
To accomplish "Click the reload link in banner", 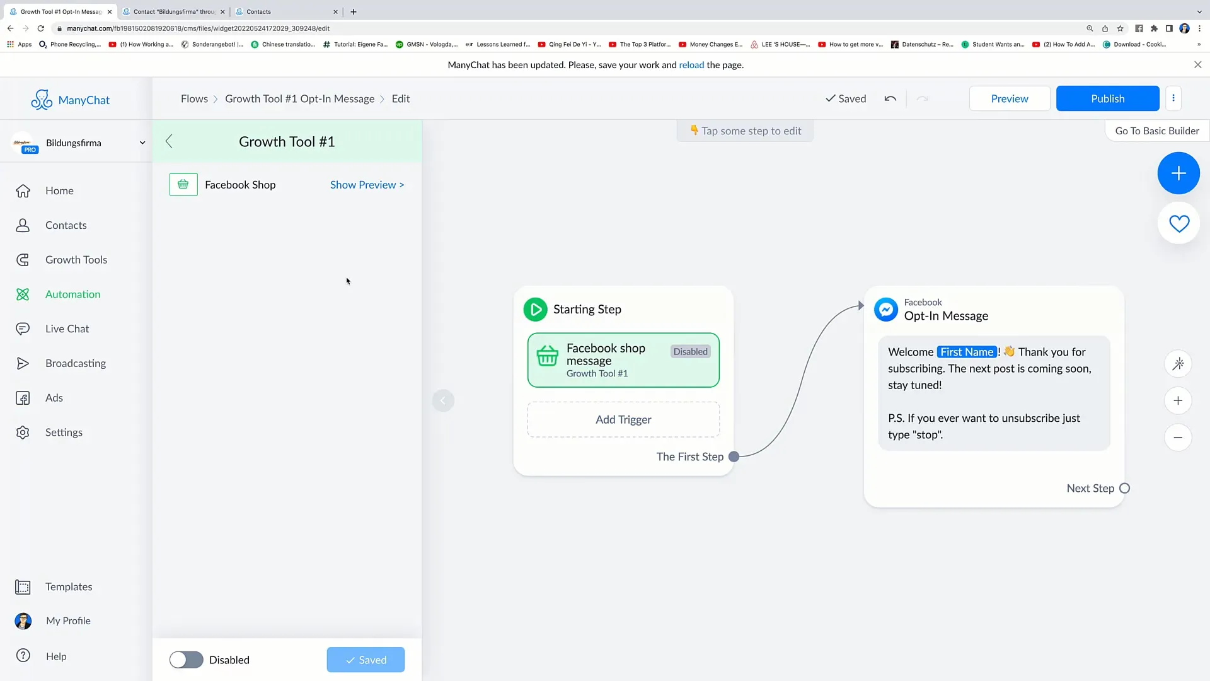I will tap(691, 65).
